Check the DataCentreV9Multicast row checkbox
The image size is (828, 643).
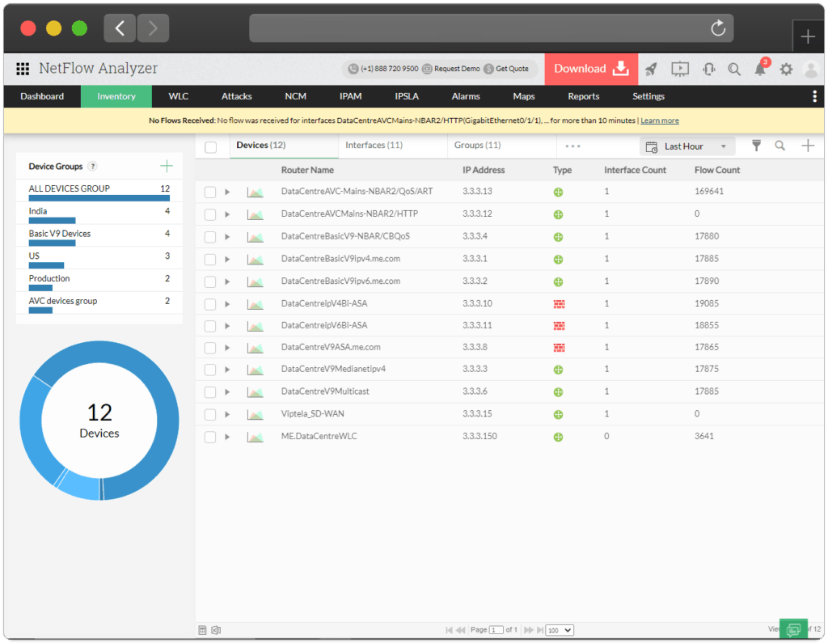[x=210, y=392]
